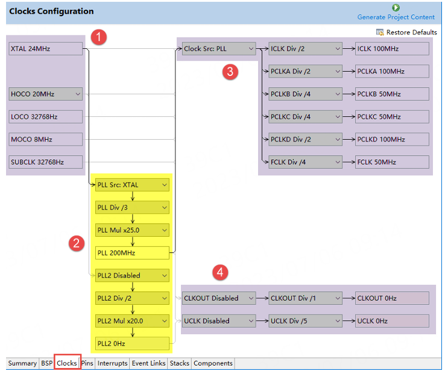Open the PLL2 Div /2 dropdown
Viewport: 445px width, 374px height.
[x=132, y=298]
